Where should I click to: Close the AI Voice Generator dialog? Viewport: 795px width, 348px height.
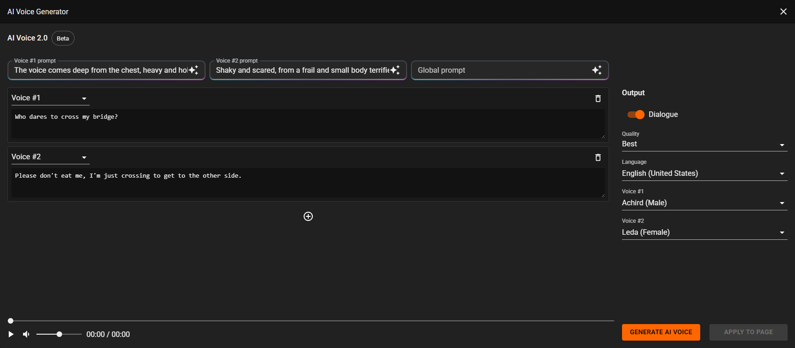click(x=783, y=12)
